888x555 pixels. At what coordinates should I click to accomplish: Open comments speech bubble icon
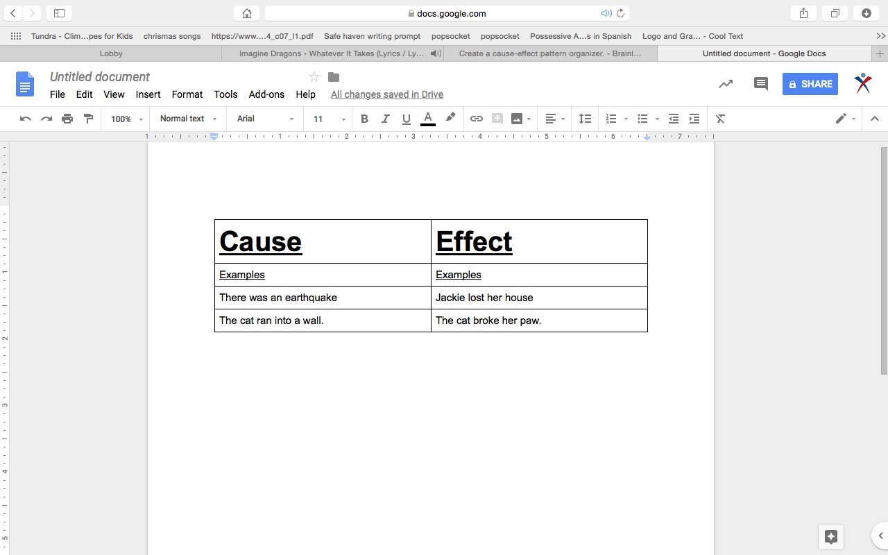pyautogui.click(x=760, y=84)
